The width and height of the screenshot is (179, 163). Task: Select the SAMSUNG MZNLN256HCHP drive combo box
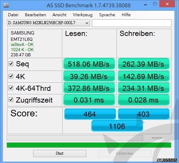click(48, 23)
